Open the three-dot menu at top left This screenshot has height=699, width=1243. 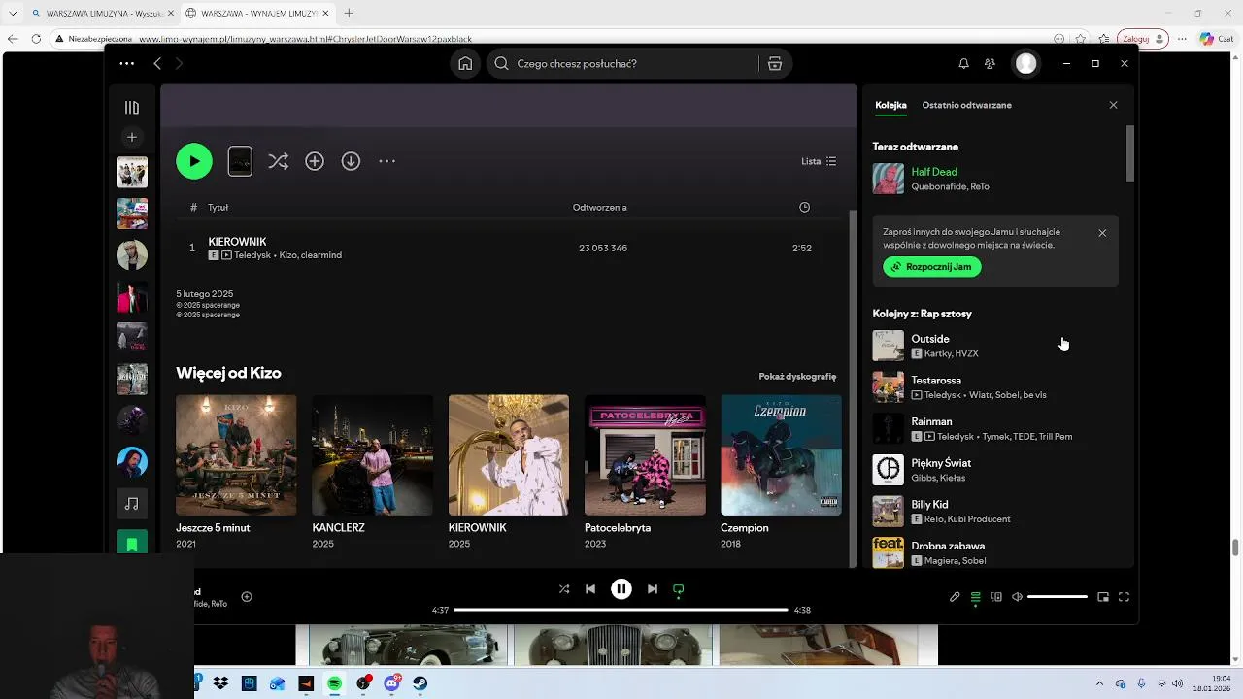127,63
